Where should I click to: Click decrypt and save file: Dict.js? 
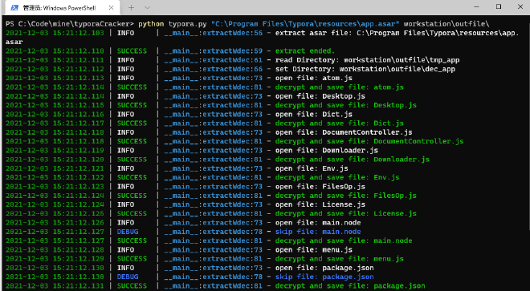point(340,123)
